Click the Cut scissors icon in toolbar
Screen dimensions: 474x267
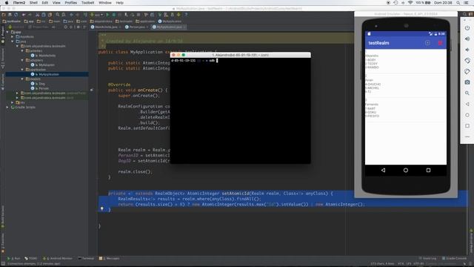point(38,15)
